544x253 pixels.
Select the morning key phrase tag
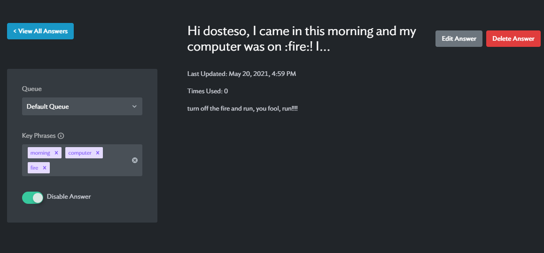[40, 153]
